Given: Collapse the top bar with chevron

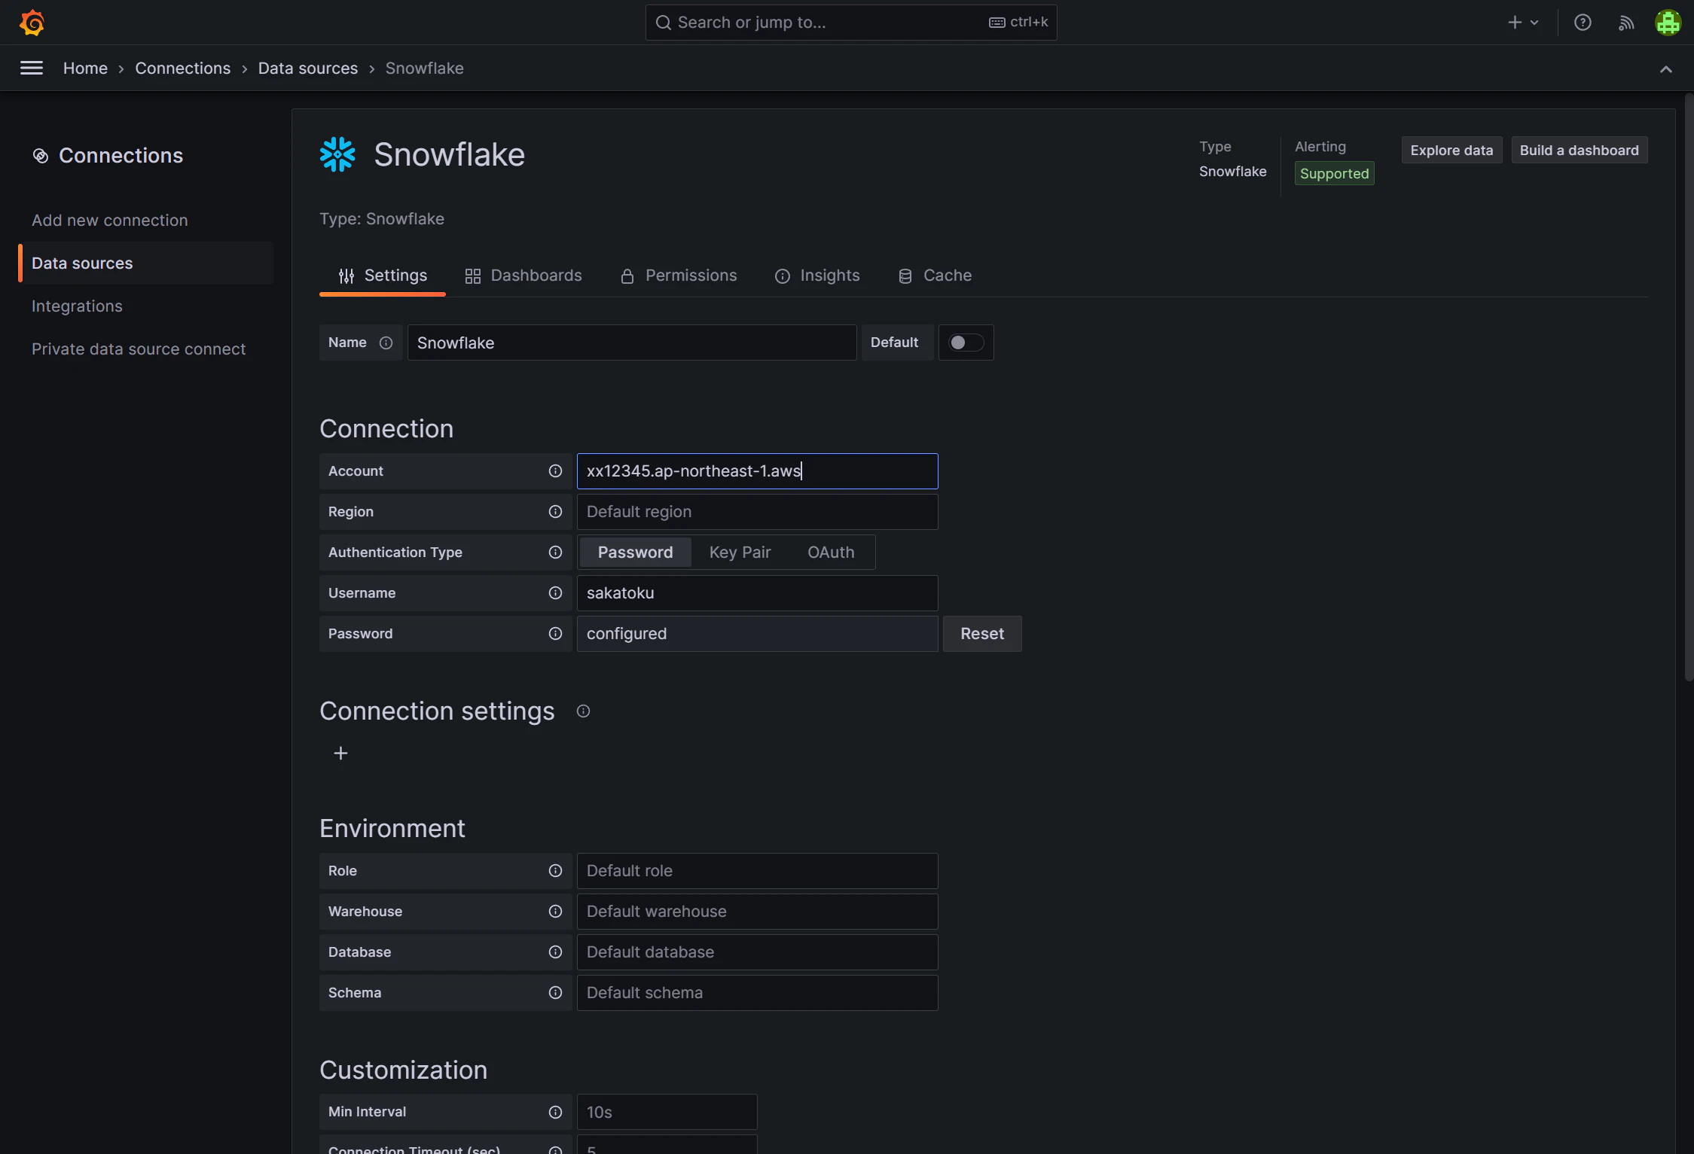Looking at the screenshot, I should click(1666, 69).
